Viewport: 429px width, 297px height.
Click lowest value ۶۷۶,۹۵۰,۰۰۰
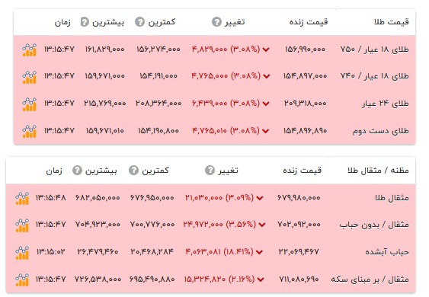152,197
